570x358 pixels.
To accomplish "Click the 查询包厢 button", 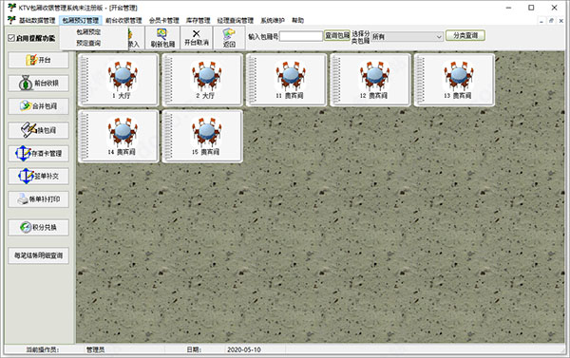I will click(337, 35).
